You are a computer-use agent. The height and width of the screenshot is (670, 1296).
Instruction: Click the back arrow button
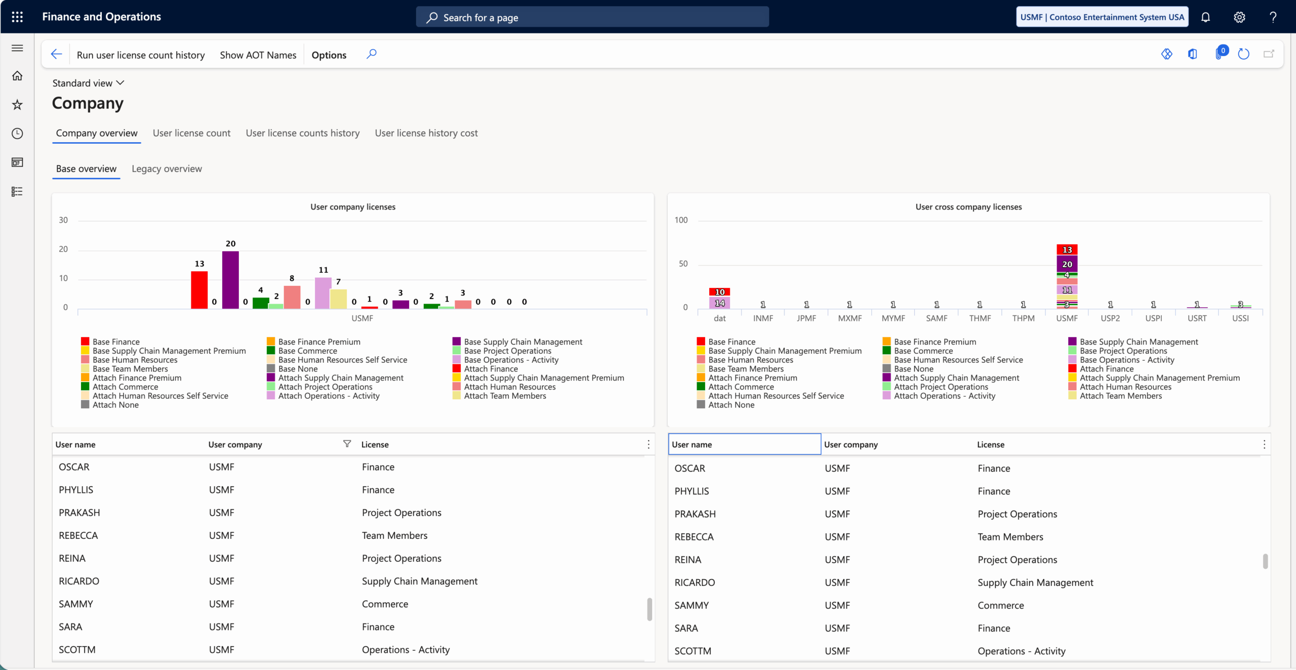pos(56,54)
